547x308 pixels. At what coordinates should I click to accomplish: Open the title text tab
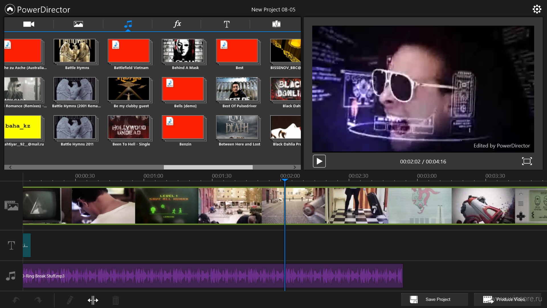point(226,24)
